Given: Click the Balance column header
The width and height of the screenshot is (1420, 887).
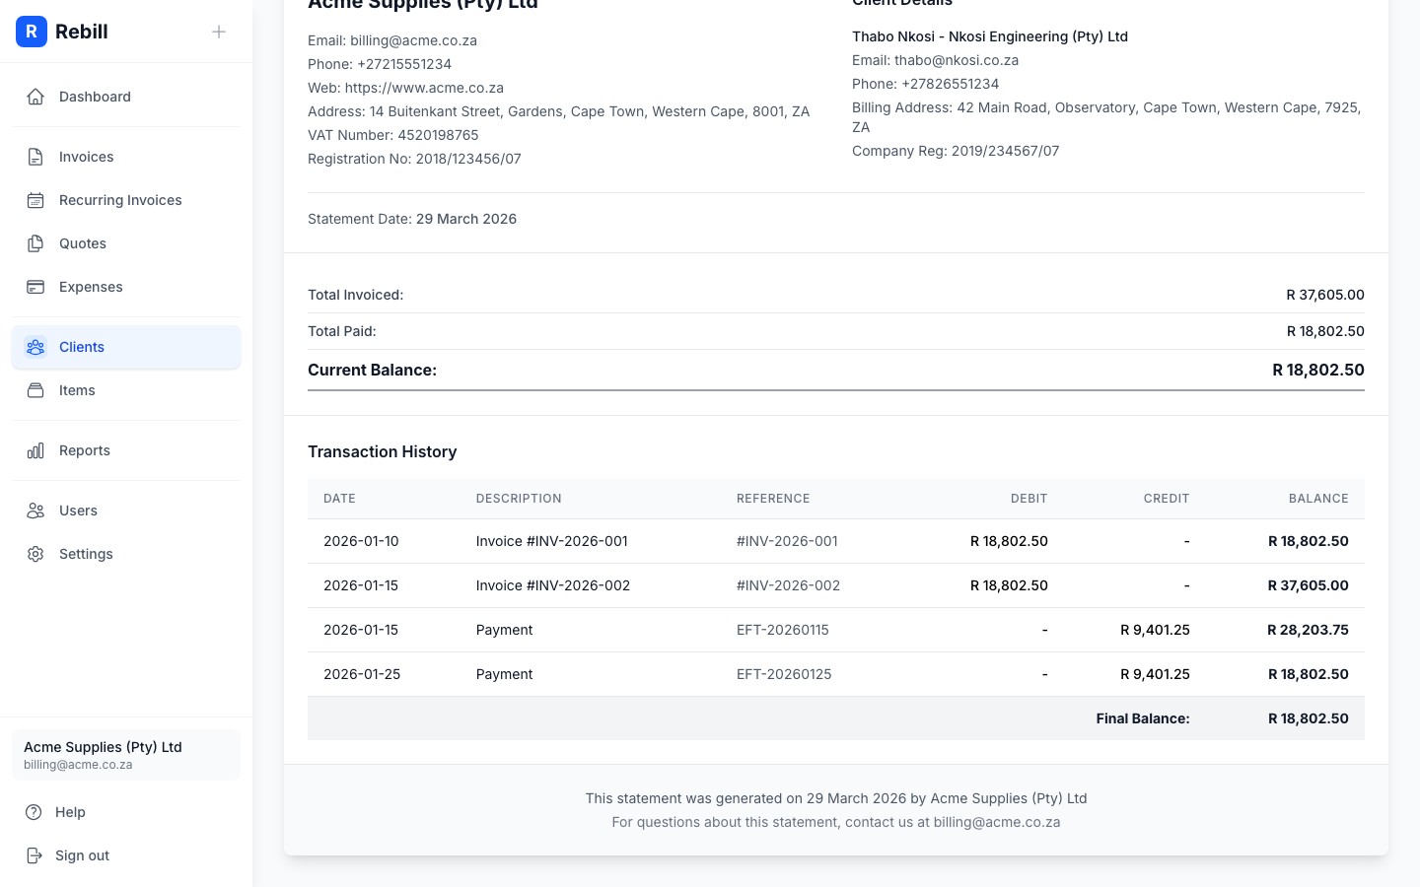Looking at the screenshot, I should (x=1317, y=499).
